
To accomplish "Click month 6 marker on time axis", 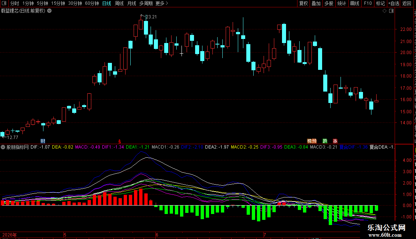I will 157,235.
